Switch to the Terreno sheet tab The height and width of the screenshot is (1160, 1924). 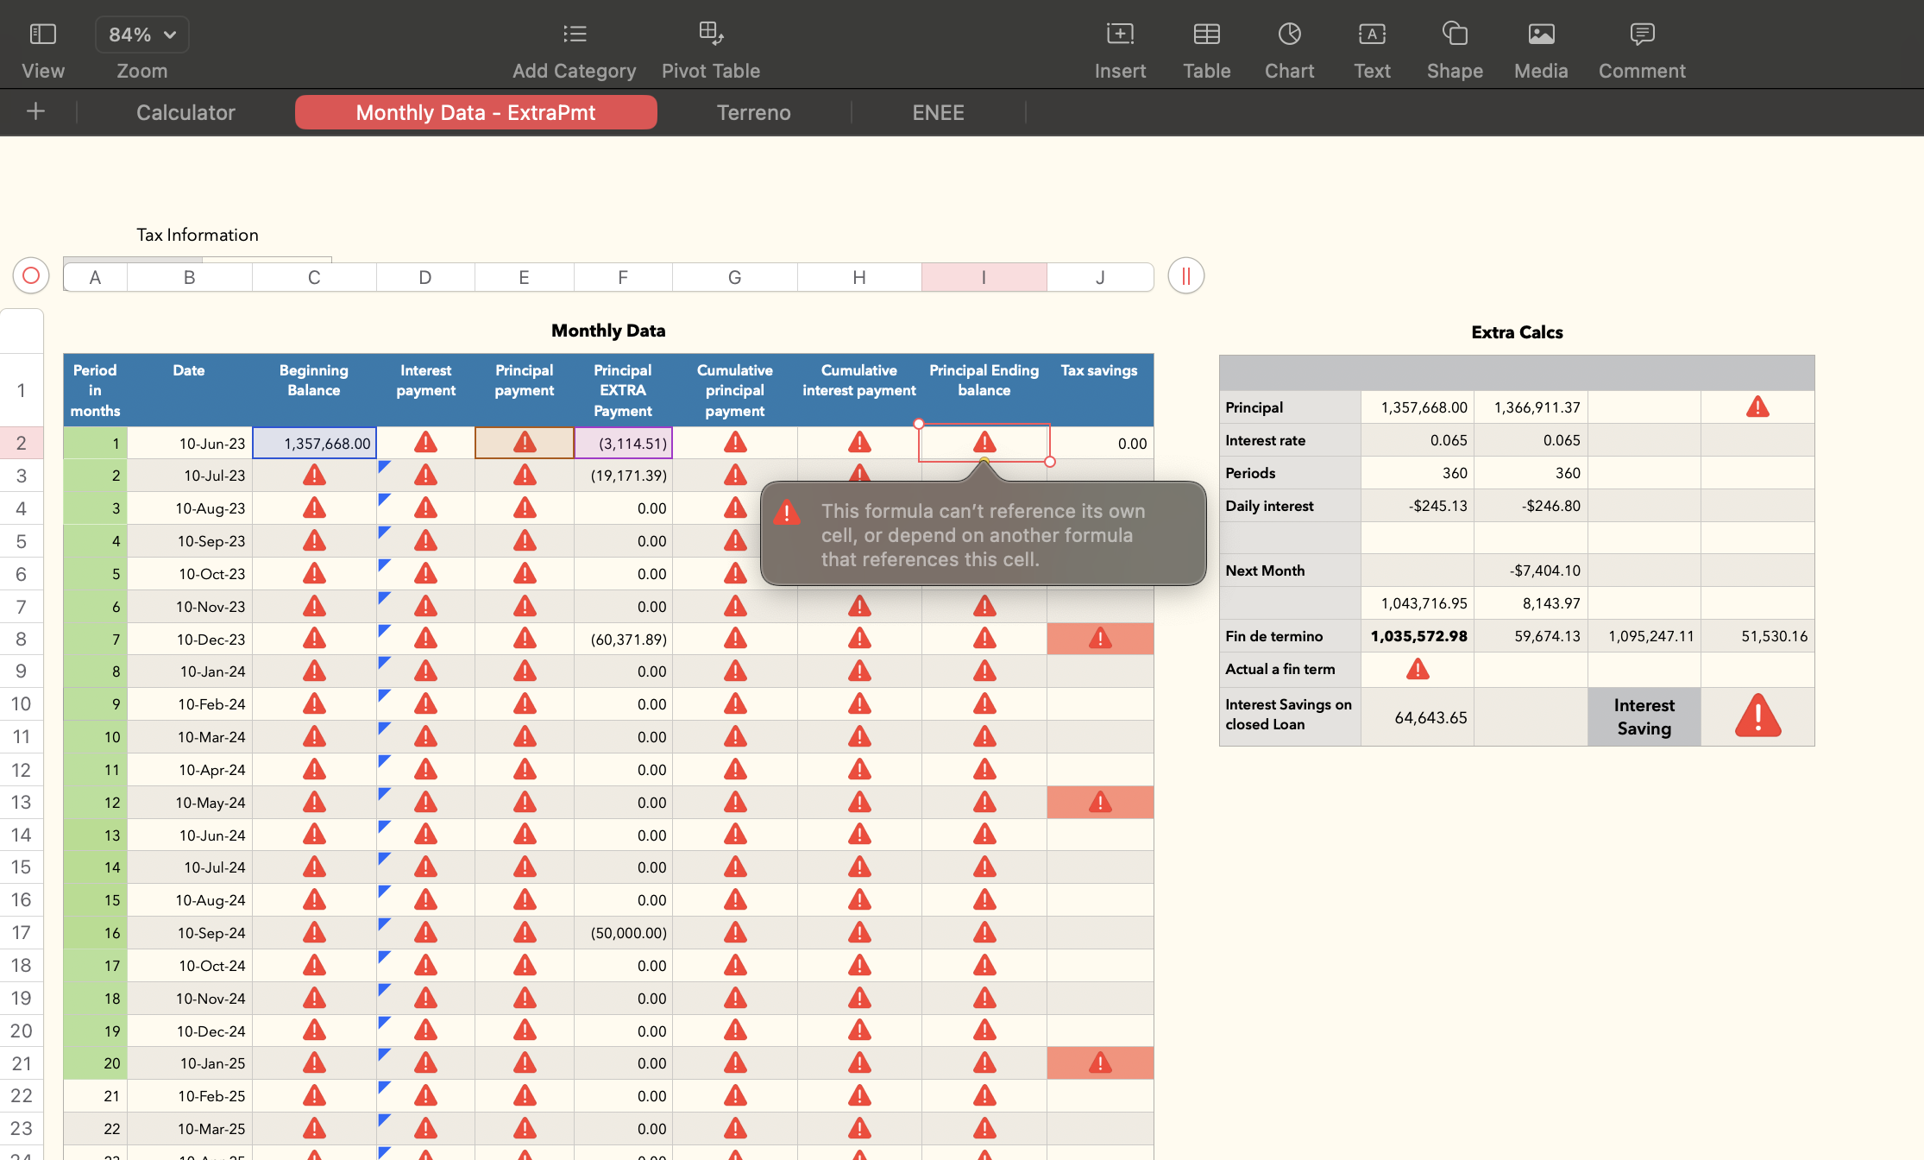click(x=753, y=112)
